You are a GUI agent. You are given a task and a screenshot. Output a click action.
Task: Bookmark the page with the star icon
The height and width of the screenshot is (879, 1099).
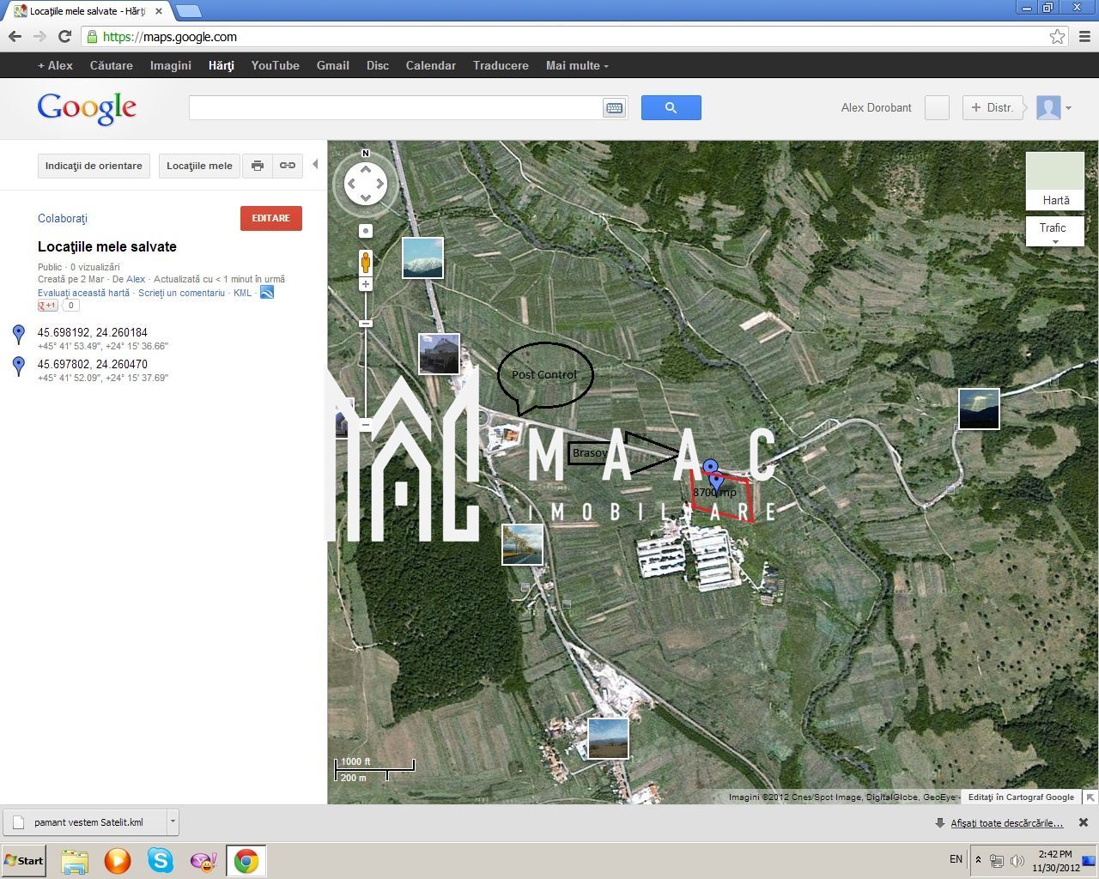click(1058, 37)
